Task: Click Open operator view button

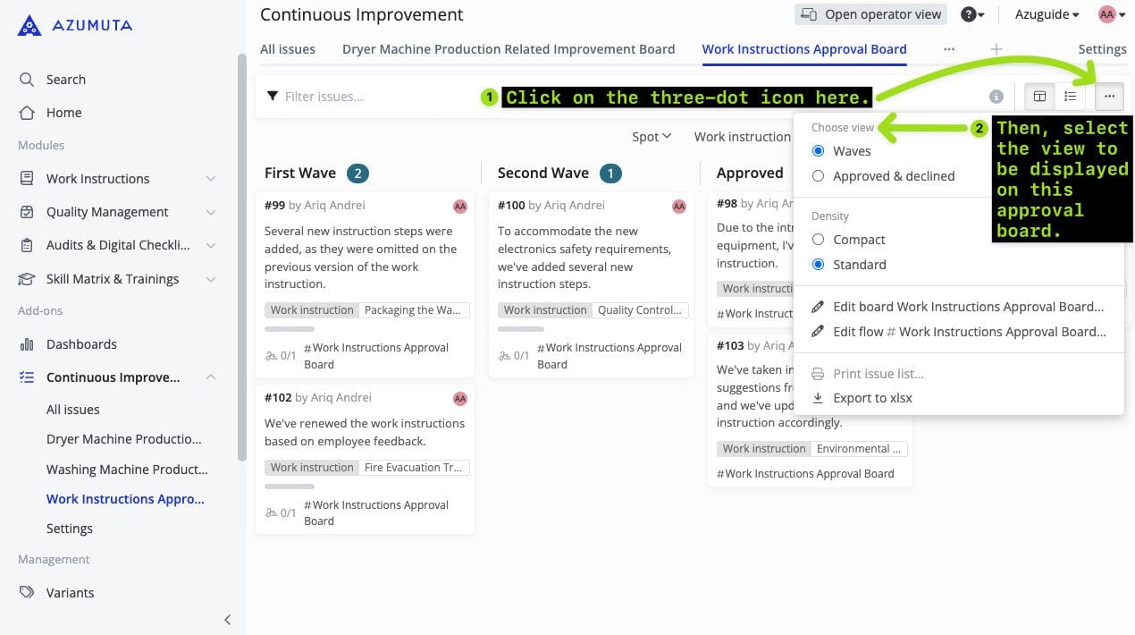Action: click(x=871, y=14)
